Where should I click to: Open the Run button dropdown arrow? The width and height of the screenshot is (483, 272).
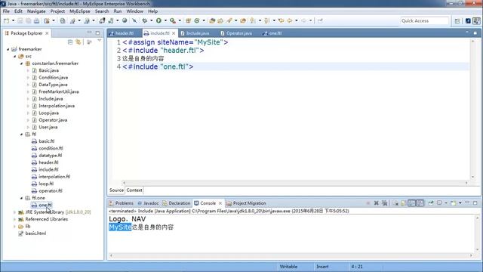165,20
